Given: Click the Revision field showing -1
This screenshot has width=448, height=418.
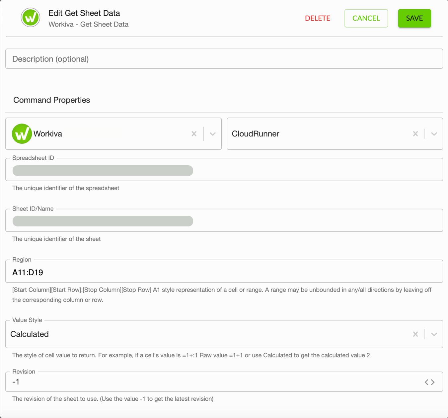Looking at the screenshot, I should (224, 382).
